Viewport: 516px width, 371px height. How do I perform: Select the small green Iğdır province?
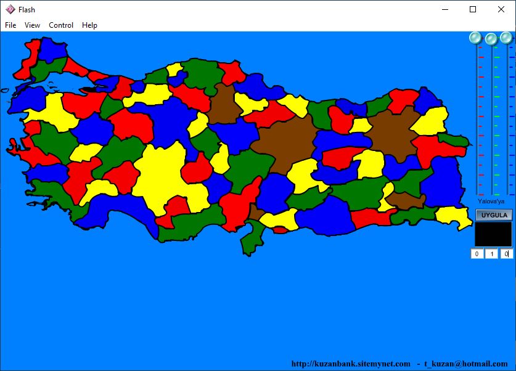[456, 139]
